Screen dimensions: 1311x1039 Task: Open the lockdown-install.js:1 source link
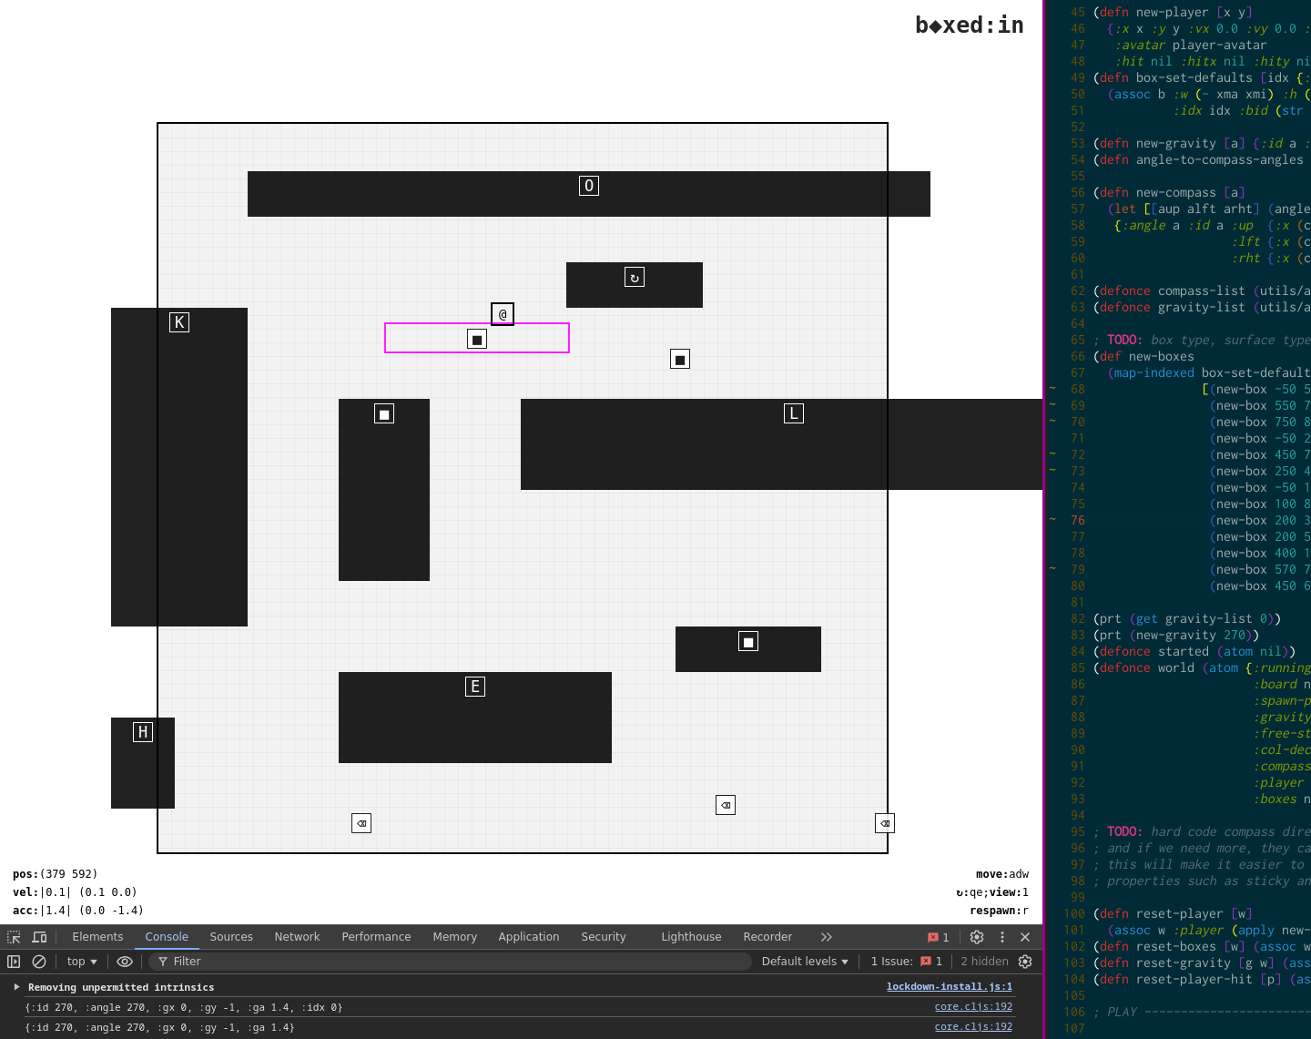tap(949, 987)
